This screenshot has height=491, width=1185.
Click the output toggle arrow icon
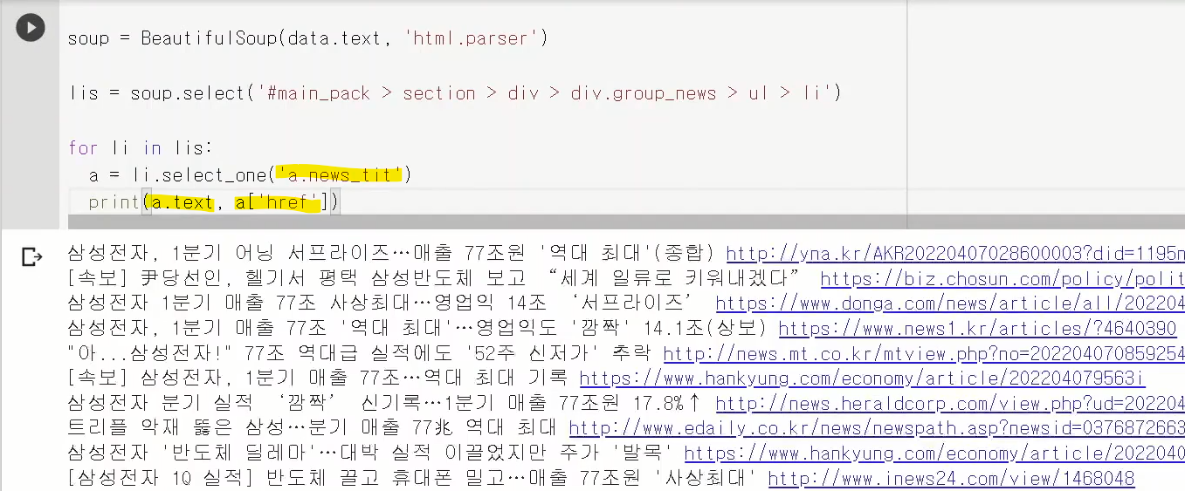(31, 256)
